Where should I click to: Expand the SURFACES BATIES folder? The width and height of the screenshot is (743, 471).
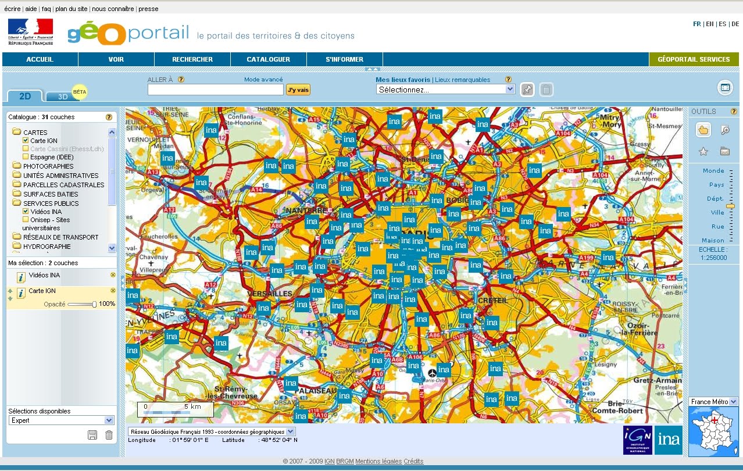pos(17,194)
